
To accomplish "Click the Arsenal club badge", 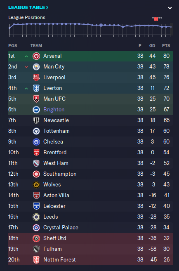I will (36, 56).
